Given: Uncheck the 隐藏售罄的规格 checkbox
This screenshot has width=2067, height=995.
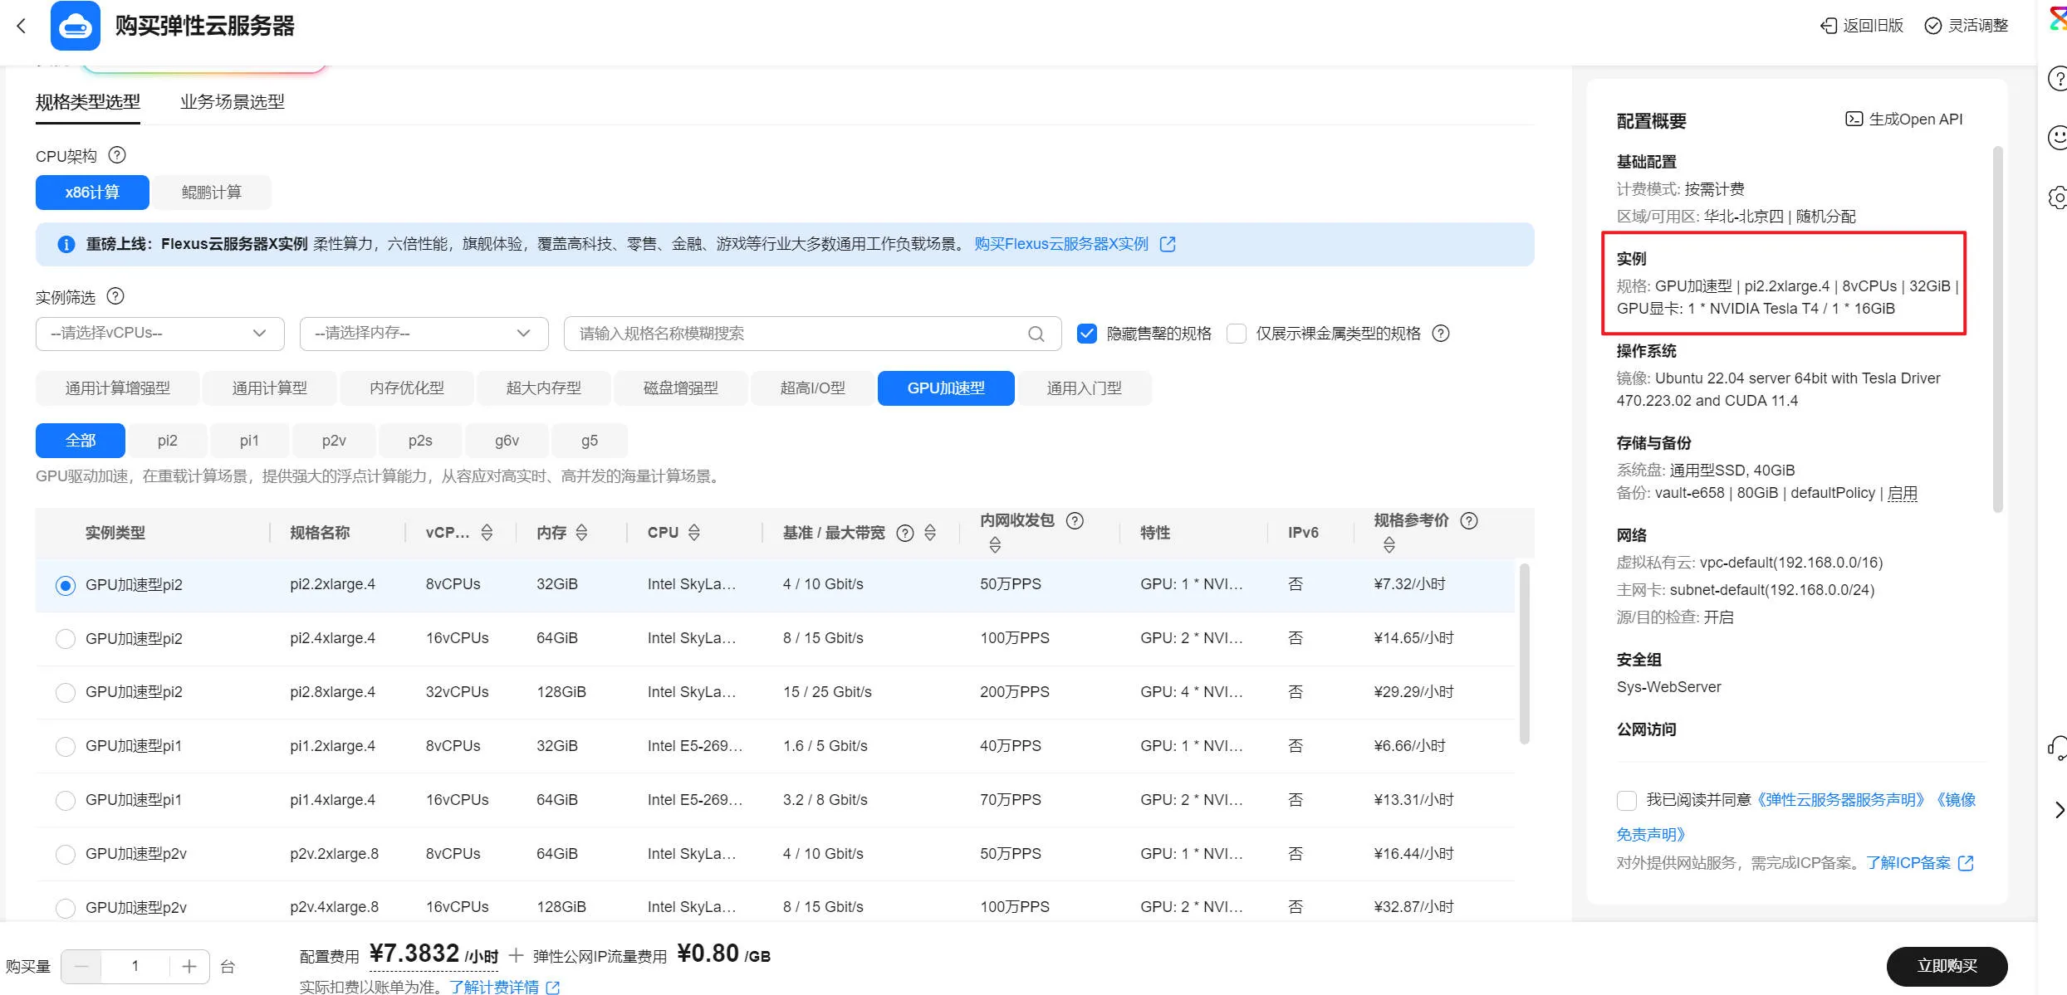Looking at the screenshot, I should tap(1086, 334).
